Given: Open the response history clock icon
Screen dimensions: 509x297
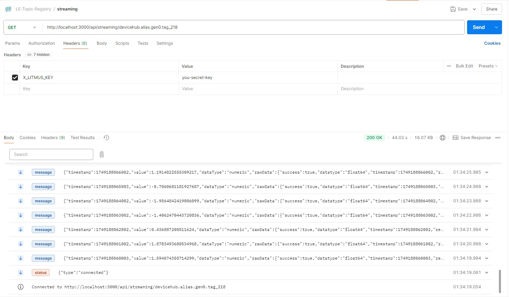Looking at the screenshot, I should 107,138.
